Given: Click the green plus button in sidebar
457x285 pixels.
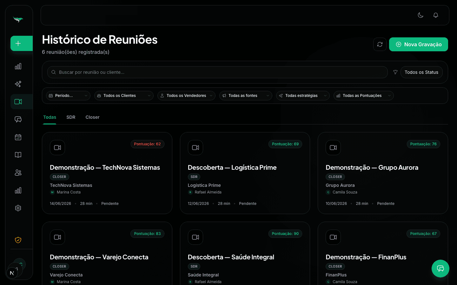Looking at the screenshot, I should [x=22, y=43].
